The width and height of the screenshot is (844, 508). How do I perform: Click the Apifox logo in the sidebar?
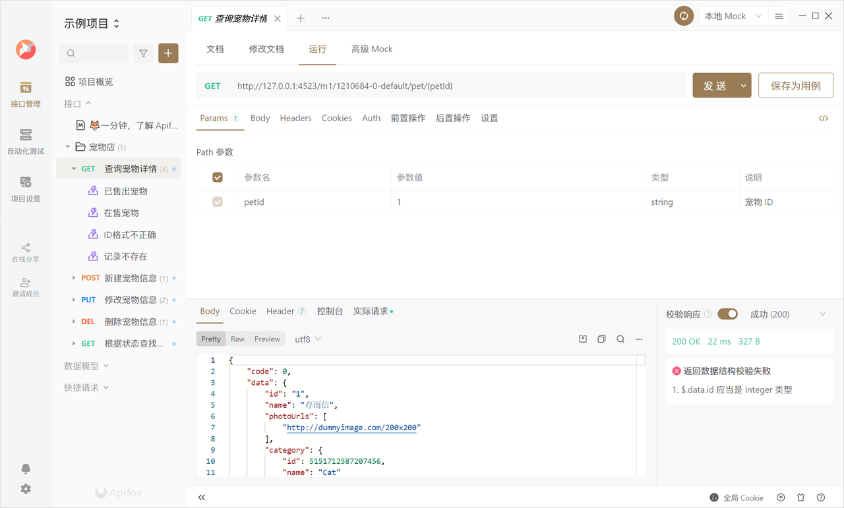pyautogui.click(x=26, y=49)
